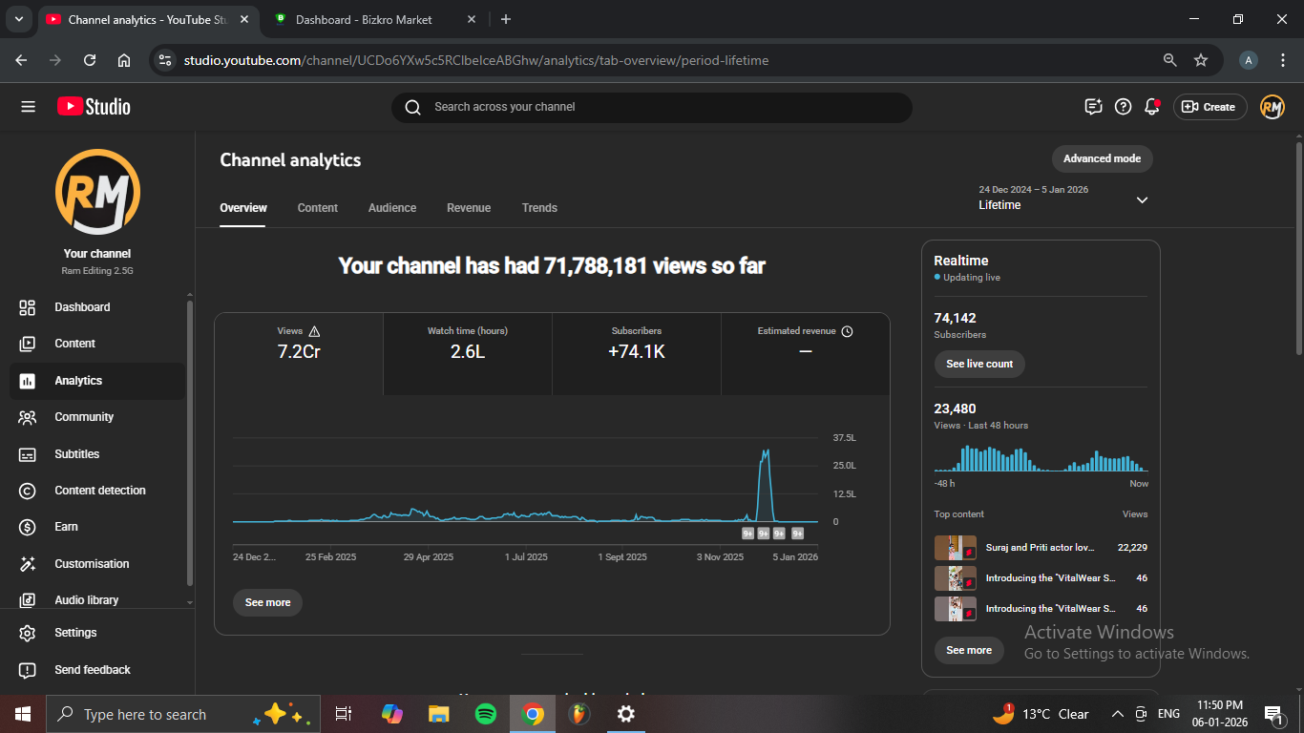Open the hamburger menu beside Studio logo
The height and width of the screenshot is (733, 1304).
point(28,107)
